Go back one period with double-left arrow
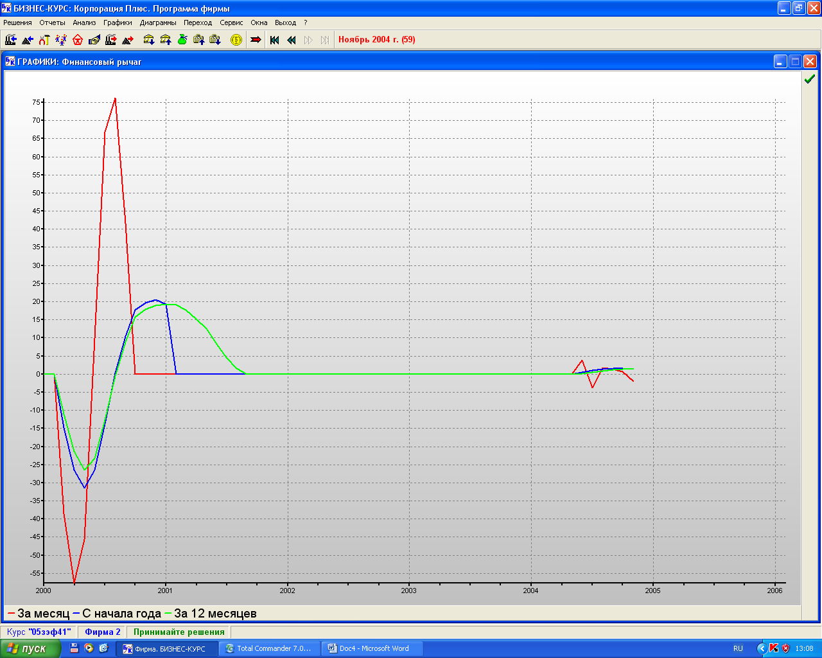Viewport: 822px width, 658px height. click(x=292, y=40)
